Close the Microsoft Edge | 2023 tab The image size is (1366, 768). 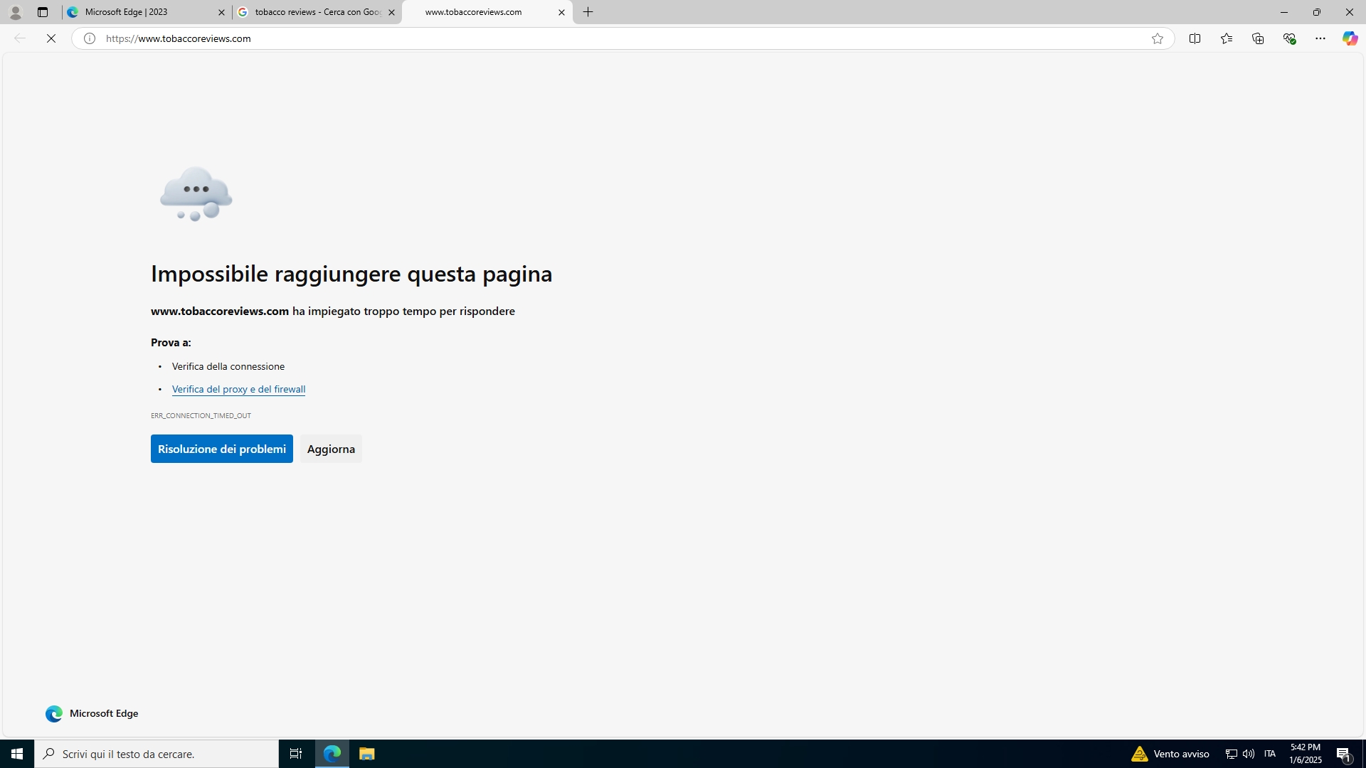coord(221,12)
